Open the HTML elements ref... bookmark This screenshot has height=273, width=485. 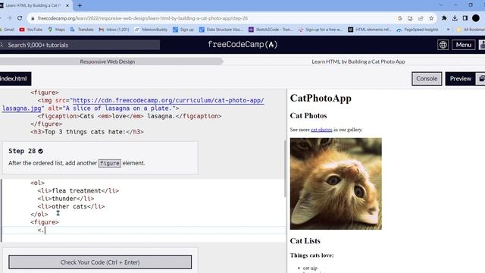370,30
